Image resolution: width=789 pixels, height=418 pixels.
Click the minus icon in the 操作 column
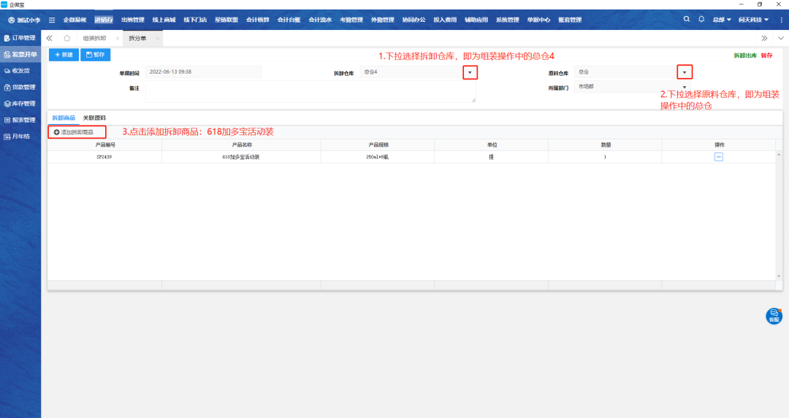tap(719, 157)
